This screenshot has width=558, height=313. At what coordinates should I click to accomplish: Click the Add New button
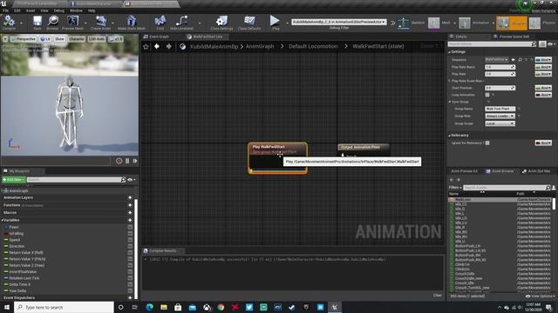[x=14, y=180]
